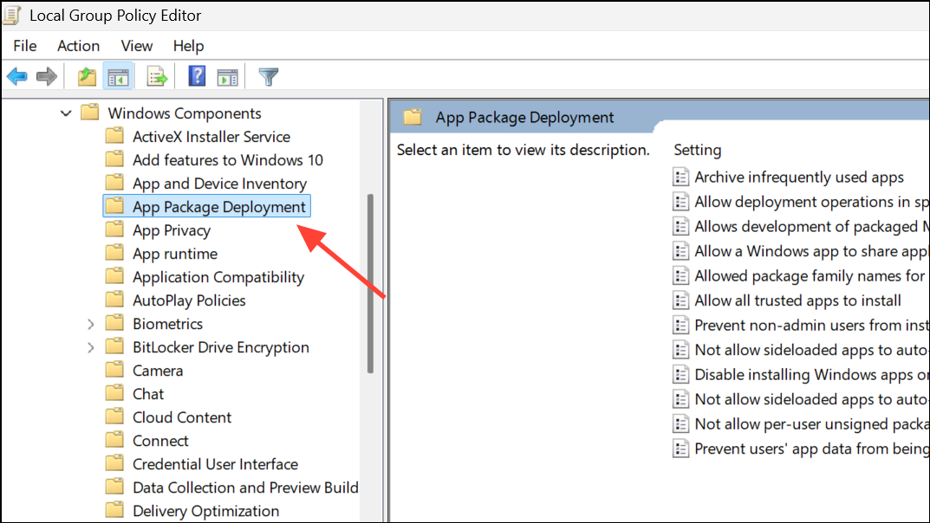Collapse the Windows Components tree node
Viewport: 930px width, 523px height.
click(x=66, y=113)
